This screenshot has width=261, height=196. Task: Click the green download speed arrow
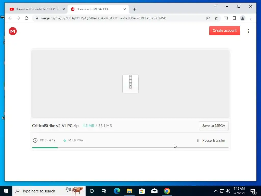click(65, 140)
